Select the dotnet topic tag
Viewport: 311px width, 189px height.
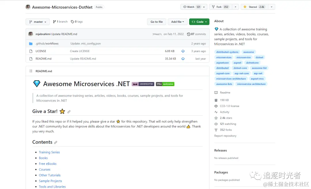(x=259, y=57)
